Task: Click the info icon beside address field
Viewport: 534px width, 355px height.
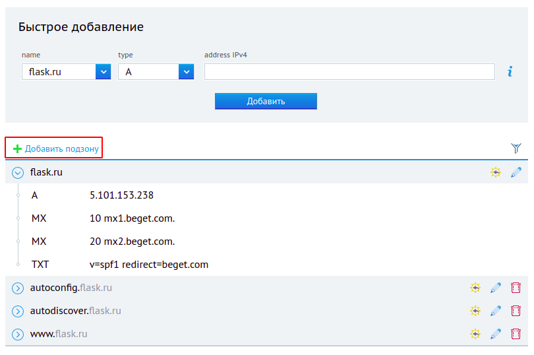Action: pyautogui.click(x=510, y=72)
